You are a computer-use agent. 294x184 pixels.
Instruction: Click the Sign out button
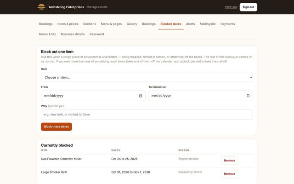(248, 7)
